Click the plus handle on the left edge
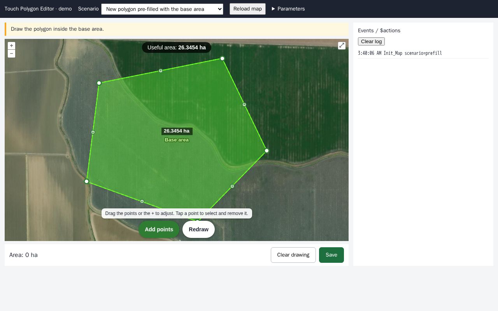Screen dimensions: 498x311 93,133
